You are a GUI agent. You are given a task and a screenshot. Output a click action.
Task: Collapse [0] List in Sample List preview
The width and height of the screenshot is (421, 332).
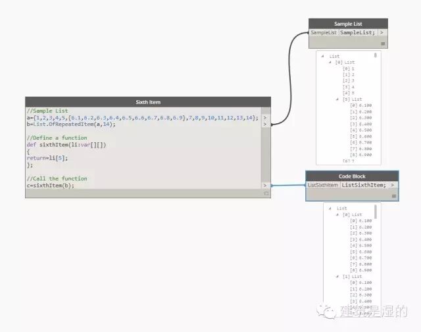(x=330, y=62)
